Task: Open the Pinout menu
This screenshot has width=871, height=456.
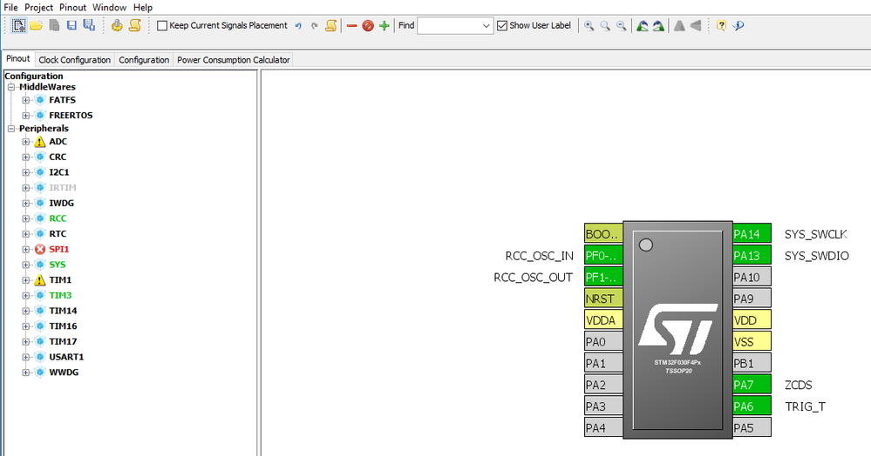Action: tap(72, 7)
